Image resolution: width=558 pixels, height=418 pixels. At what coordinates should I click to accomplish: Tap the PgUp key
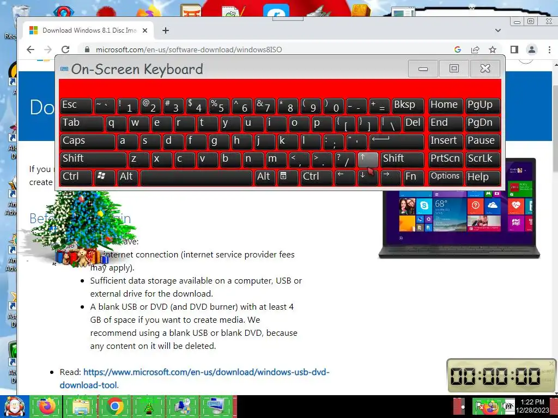[x=483, y=106]
